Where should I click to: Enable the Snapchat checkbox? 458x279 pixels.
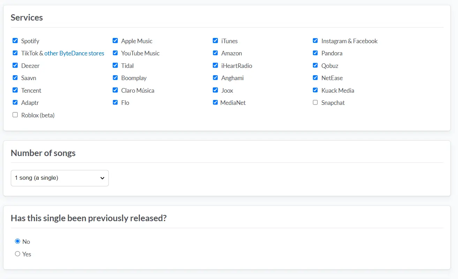pos(315,102)
